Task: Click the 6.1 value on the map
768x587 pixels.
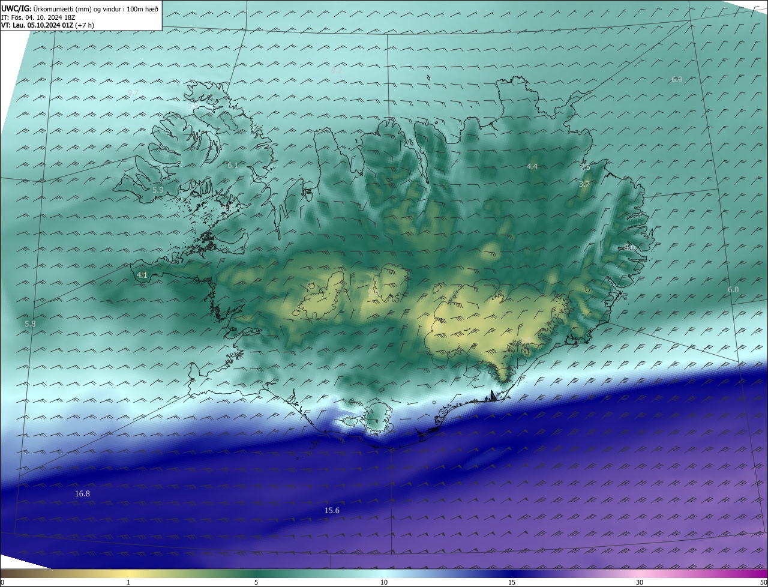Action: coord(233,165)
